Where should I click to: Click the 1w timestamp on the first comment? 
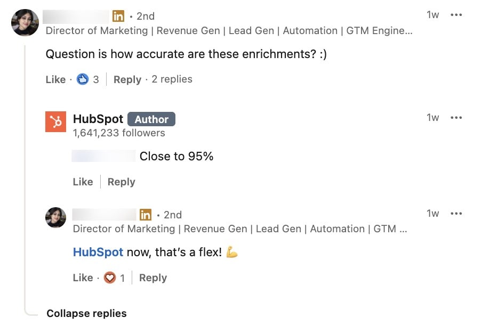pos(432,14)
